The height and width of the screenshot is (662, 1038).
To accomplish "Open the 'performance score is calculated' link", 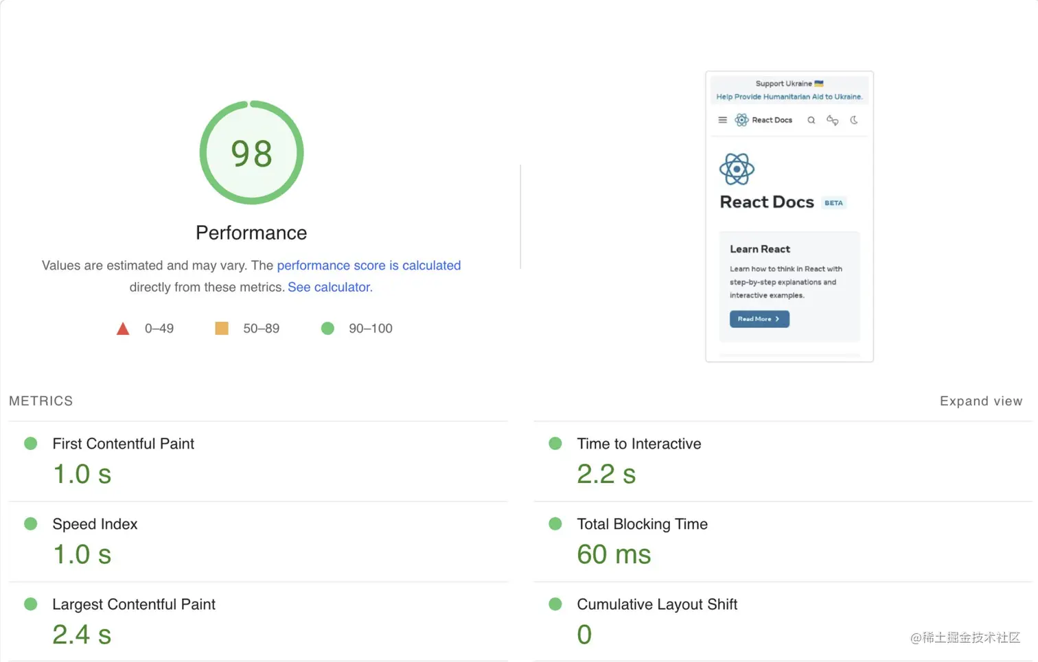I will coord(369,265).
